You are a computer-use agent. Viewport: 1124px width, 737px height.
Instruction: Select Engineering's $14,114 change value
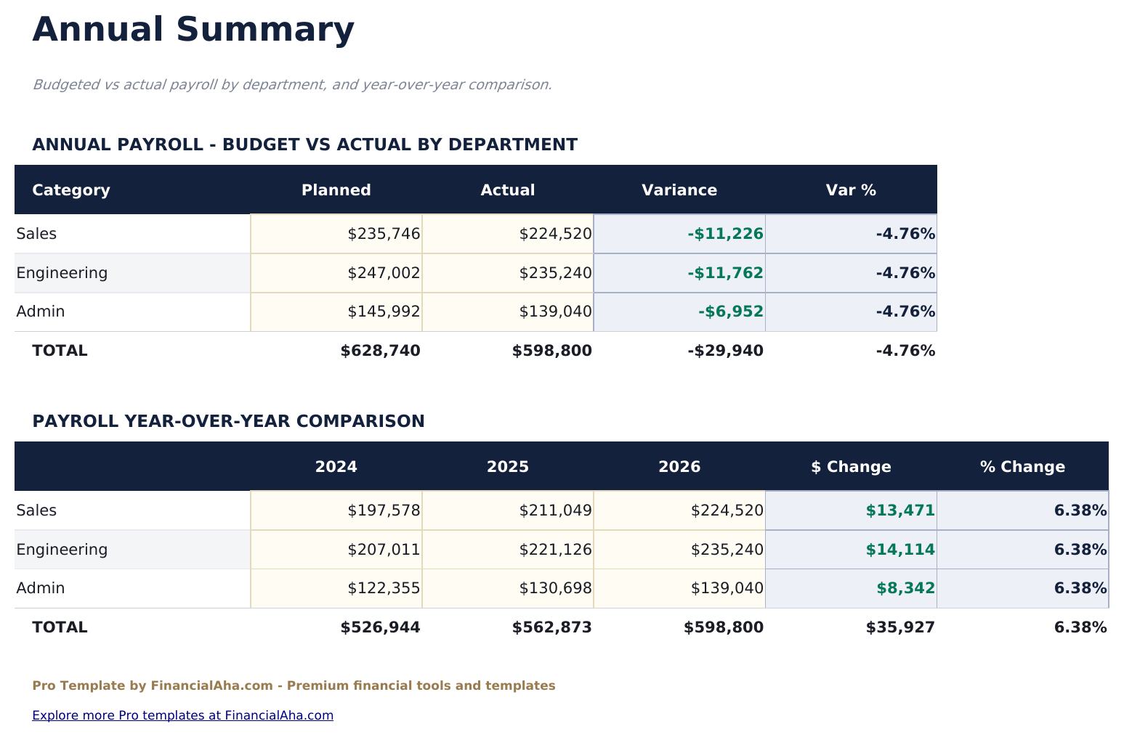[900, 550]
